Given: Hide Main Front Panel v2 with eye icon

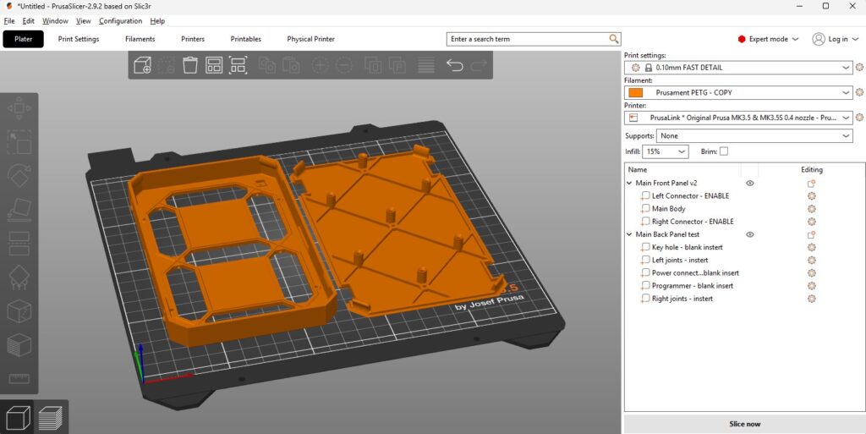Looking at the screenshot, I should pyautogui.click(x=749, y=184).
